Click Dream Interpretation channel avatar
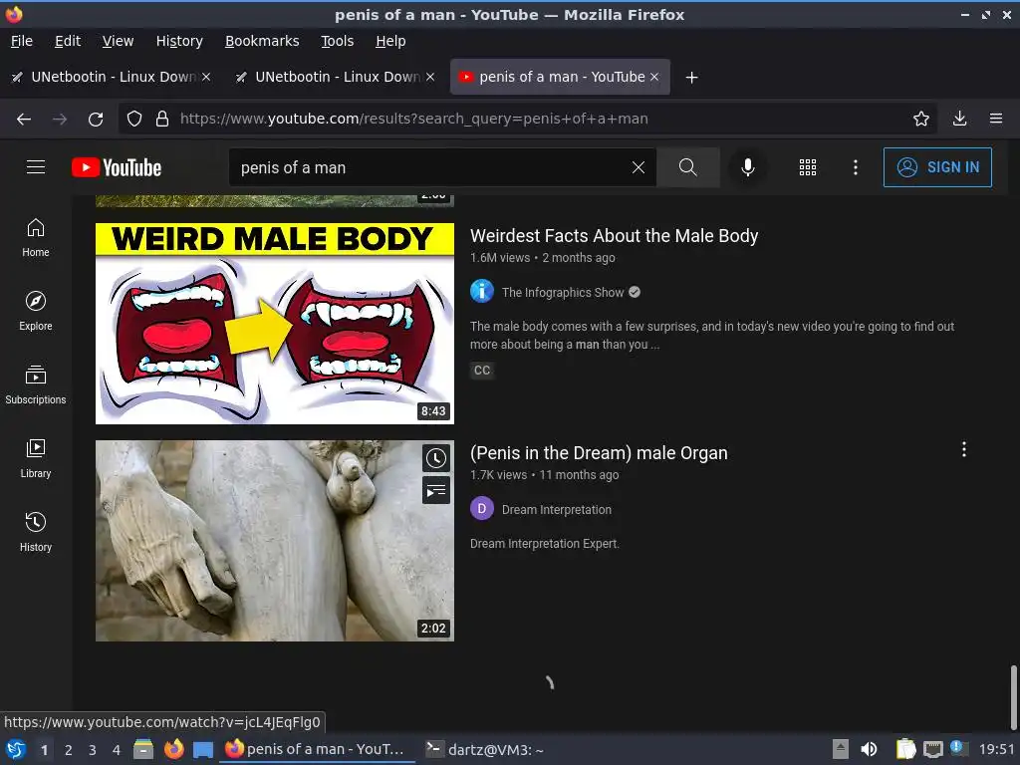Screen dimensions: 1020x765 tap(482, 508)
